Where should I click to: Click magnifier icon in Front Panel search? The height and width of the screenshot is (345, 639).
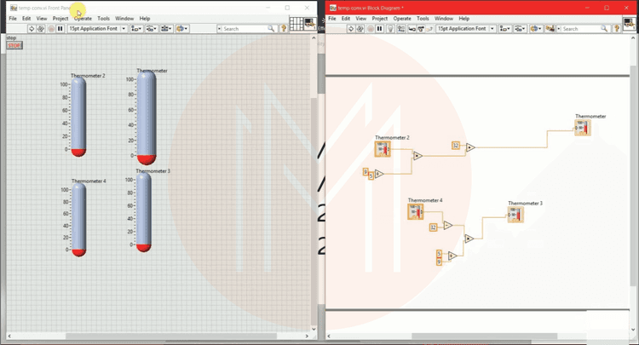coord(271,28)
